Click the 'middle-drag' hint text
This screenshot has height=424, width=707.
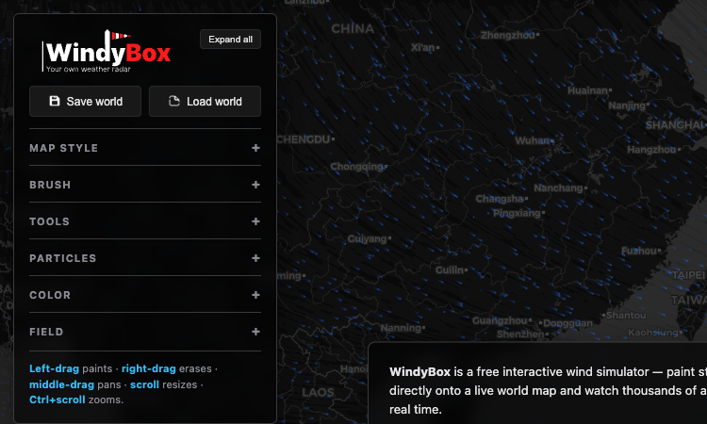(x=62, y=384)
